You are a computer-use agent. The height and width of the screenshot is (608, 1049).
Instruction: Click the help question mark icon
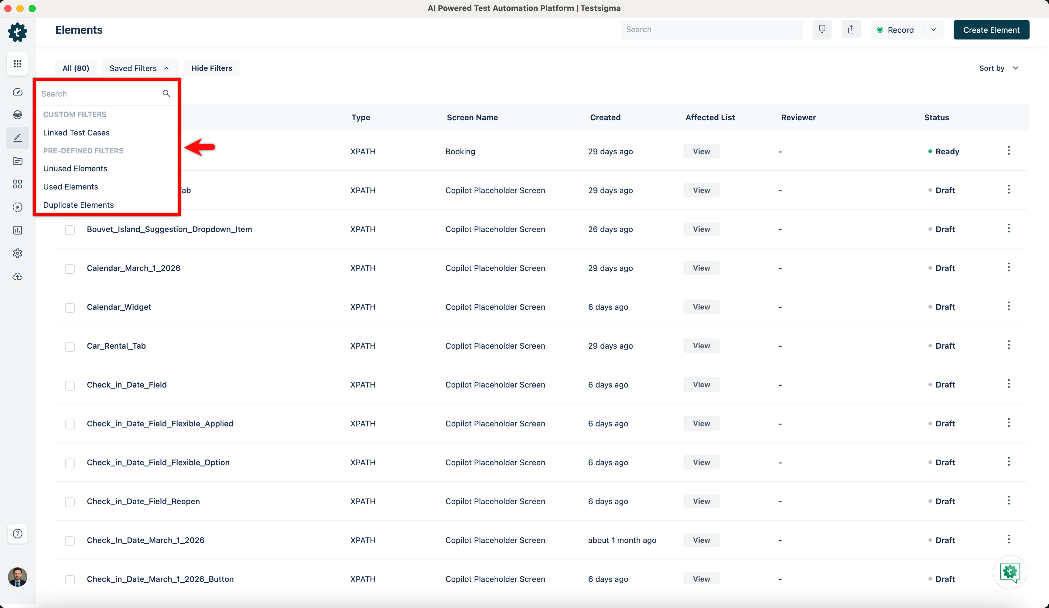[18, 534]
